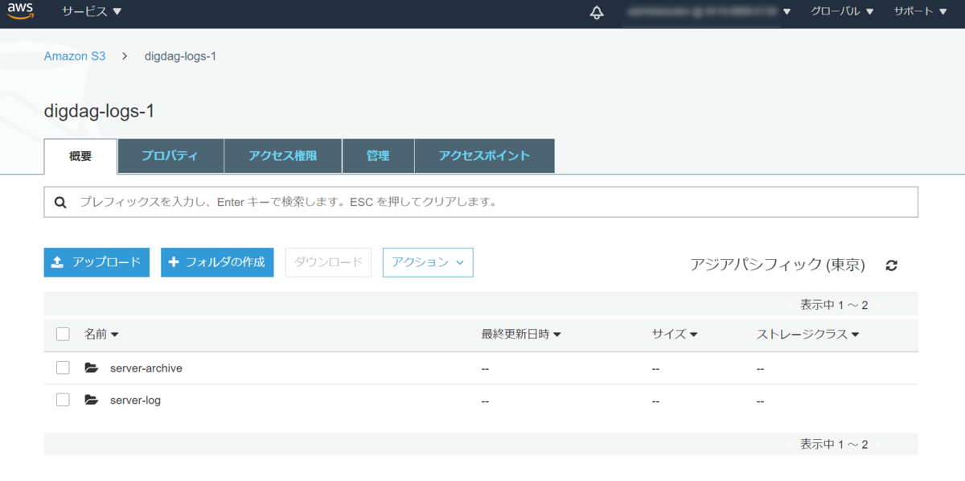Sort by サイズ column header
Viewport: 965px width, 481px height.
[674, 335]
